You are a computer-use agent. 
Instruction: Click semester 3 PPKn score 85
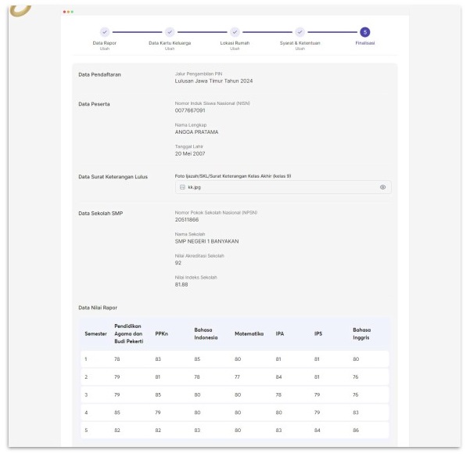pos(158,395)
